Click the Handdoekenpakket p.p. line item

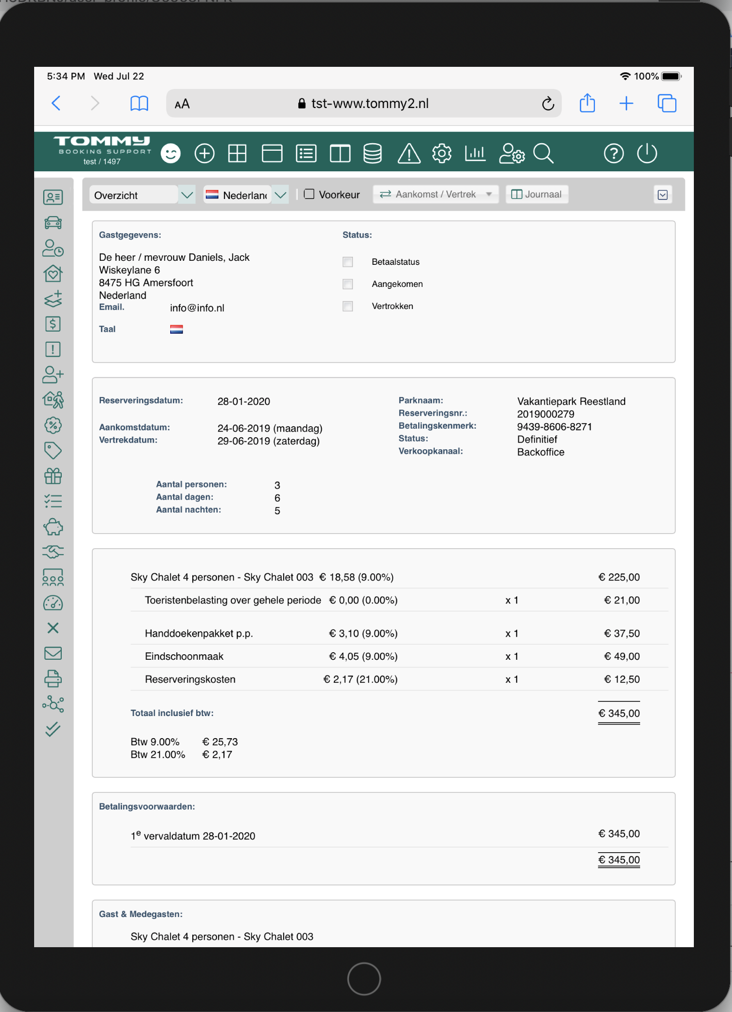[399, 633]
